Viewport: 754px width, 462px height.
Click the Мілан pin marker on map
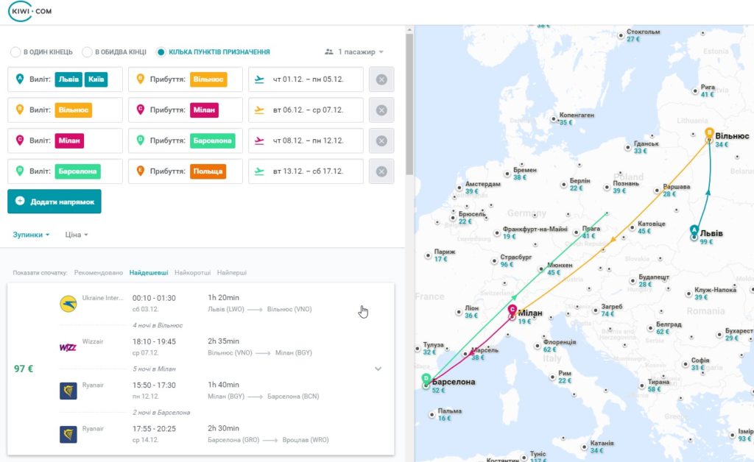512,310
